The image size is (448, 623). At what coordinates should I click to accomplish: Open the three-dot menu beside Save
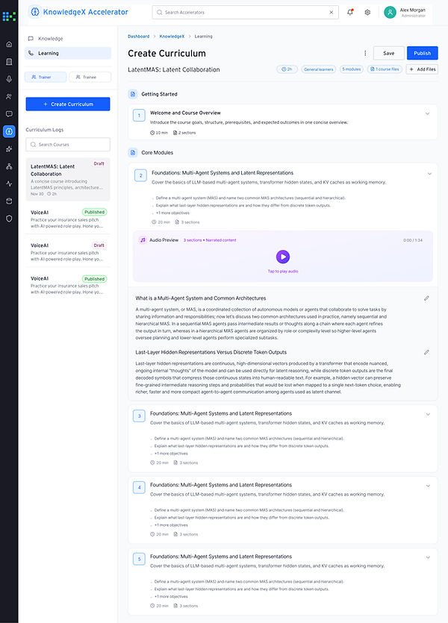(x=365, y=53)
